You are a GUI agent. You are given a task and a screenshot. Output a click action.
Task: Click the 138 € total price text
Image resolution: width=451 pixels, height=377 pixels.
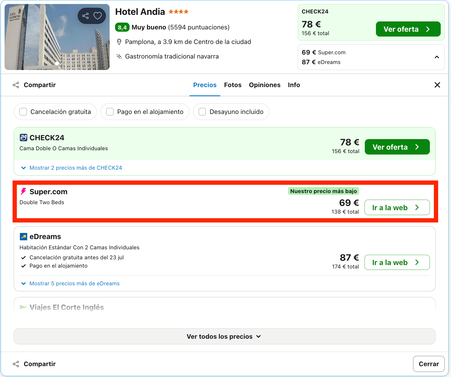click(x=345, y=212)
